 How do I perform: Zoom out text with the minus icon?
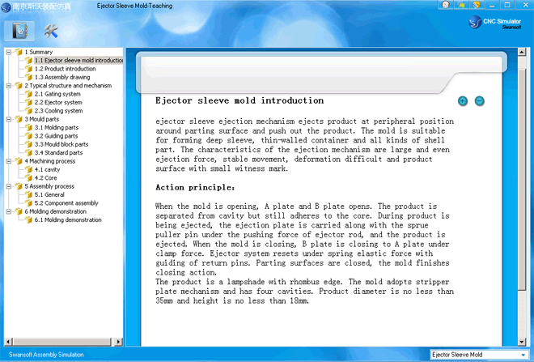coord(480,101)
